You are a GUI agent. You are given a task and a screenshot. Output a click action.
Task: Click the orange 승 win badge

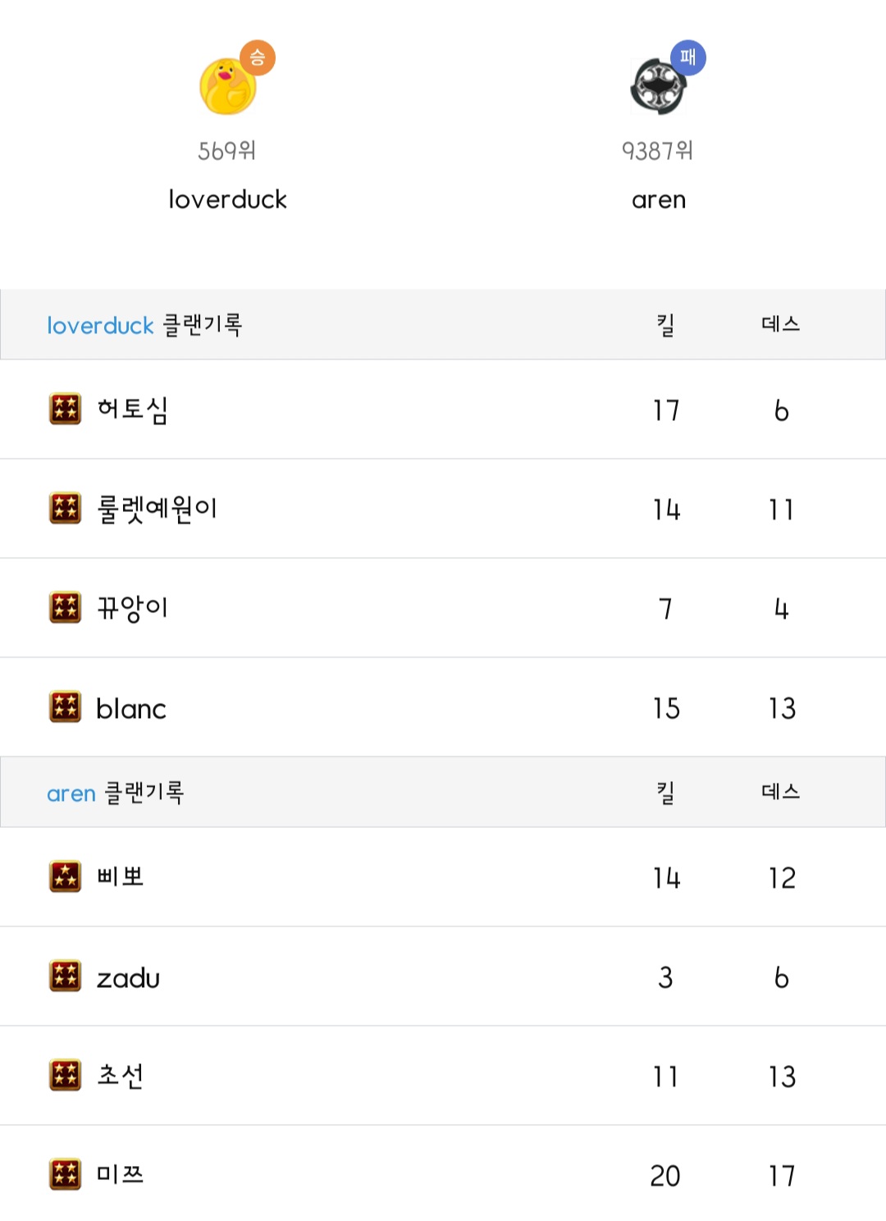(258, 57)
